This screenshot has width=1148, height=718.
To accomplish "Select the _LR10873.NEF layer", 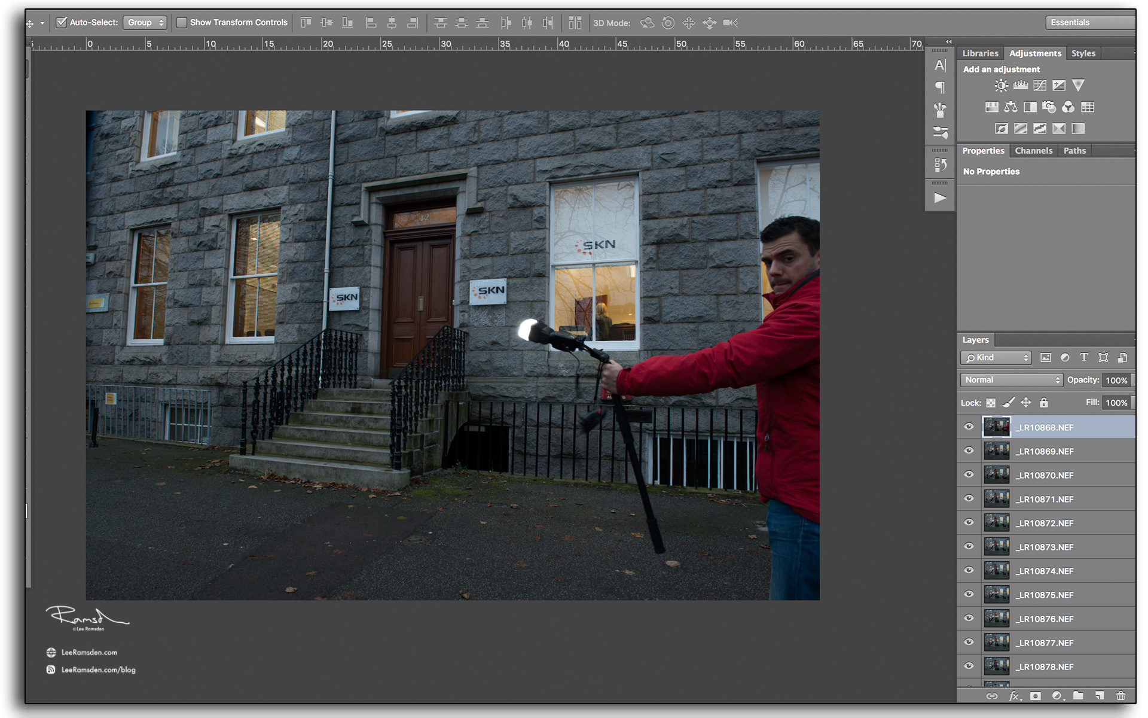I will [1046, 546].
